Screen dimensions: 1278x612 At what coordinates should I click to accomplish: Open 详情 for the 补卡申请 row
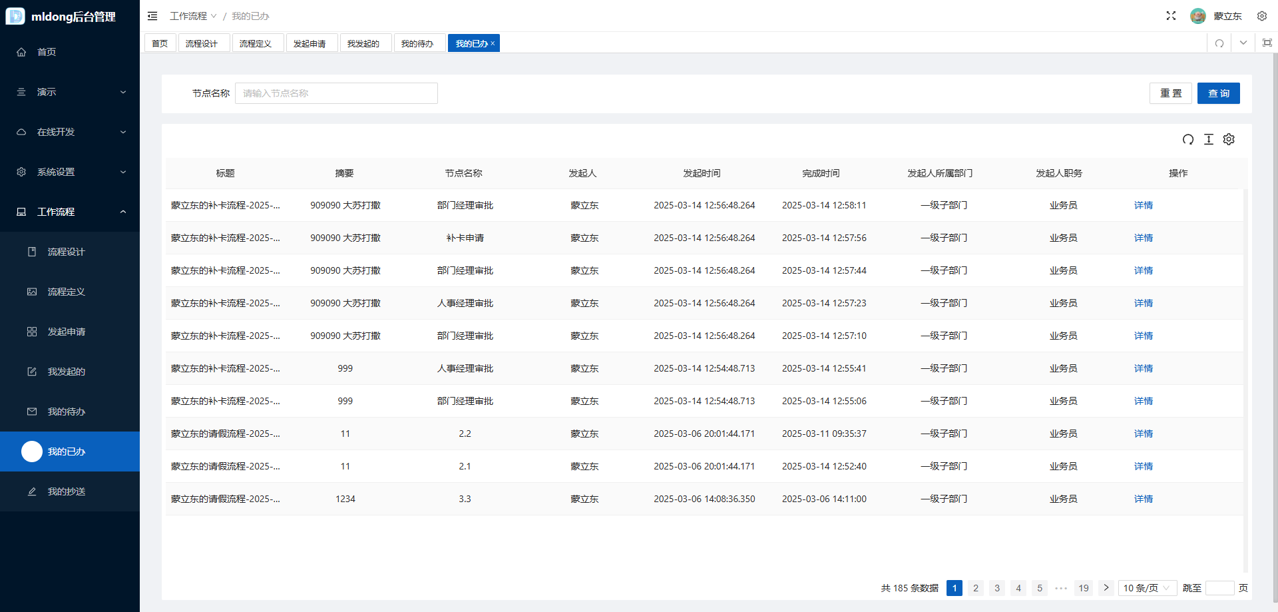point(1143,238)
